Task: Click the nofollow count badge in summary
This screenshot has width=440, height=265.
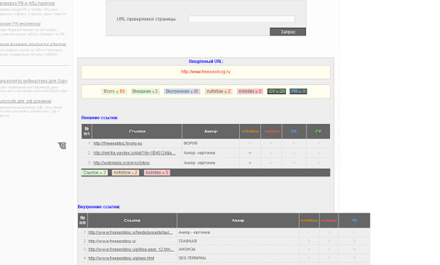Action: tap(219, 91)
